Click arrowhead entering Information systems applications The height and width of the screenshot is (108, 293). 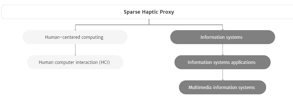coord(223,54)
